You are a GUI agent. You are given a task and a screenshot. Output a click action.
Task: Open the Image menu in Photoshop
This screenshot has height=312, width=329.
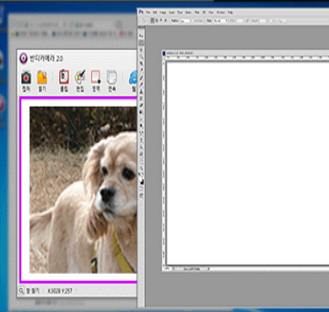163,13
